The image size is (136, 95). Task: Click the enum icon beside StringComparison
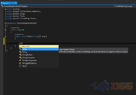pyautogui.click(x=20, y=60)
